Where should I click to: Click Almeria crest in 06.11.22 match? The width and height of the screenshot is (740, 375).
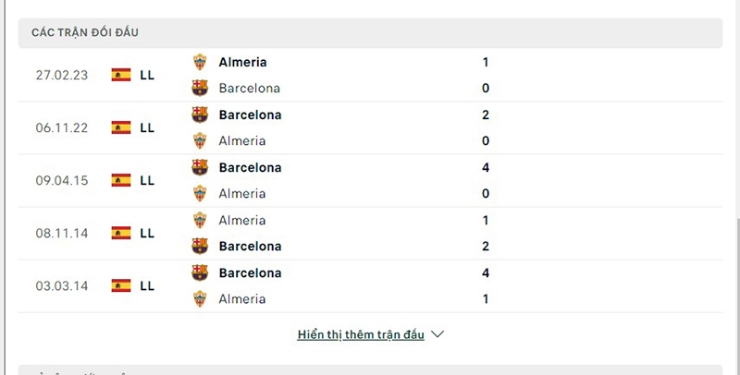pos(200,141)
